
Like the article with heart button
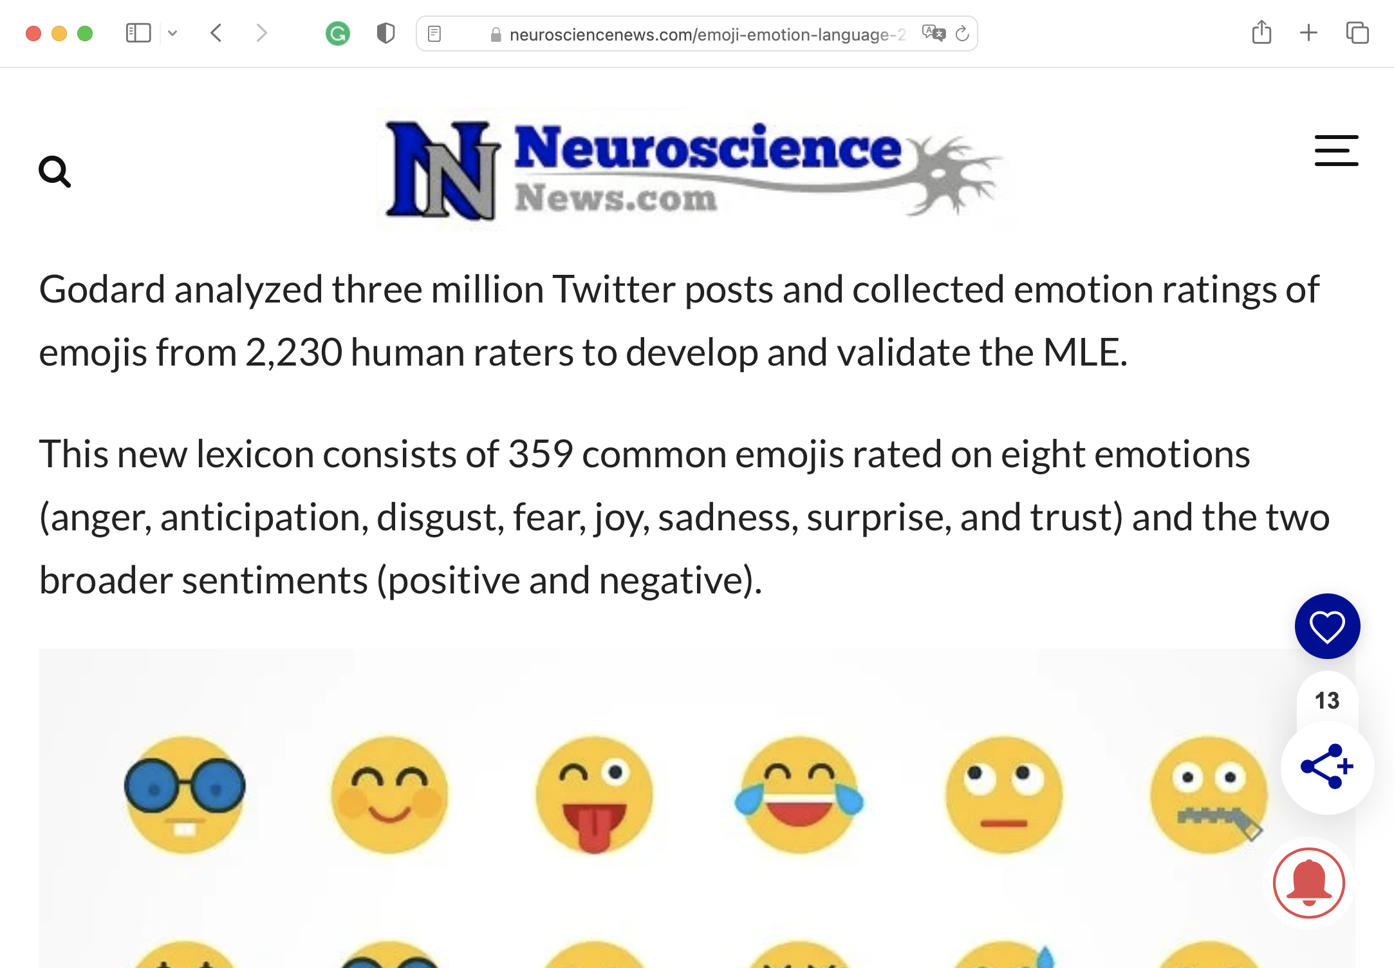(1327, 626)
